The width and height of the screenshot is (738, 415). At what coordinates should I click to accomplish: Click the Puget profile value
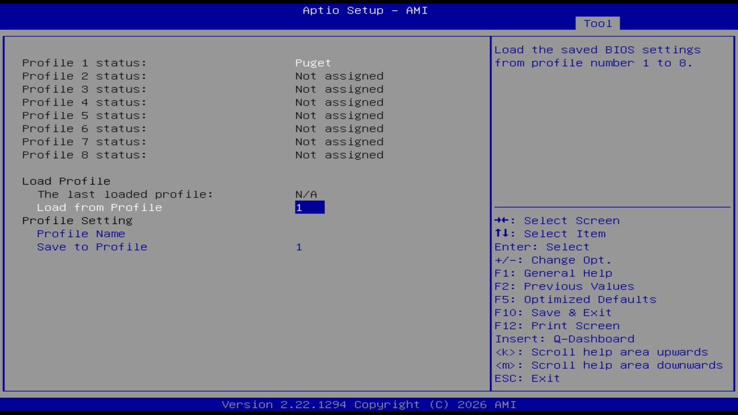point(312,63)
